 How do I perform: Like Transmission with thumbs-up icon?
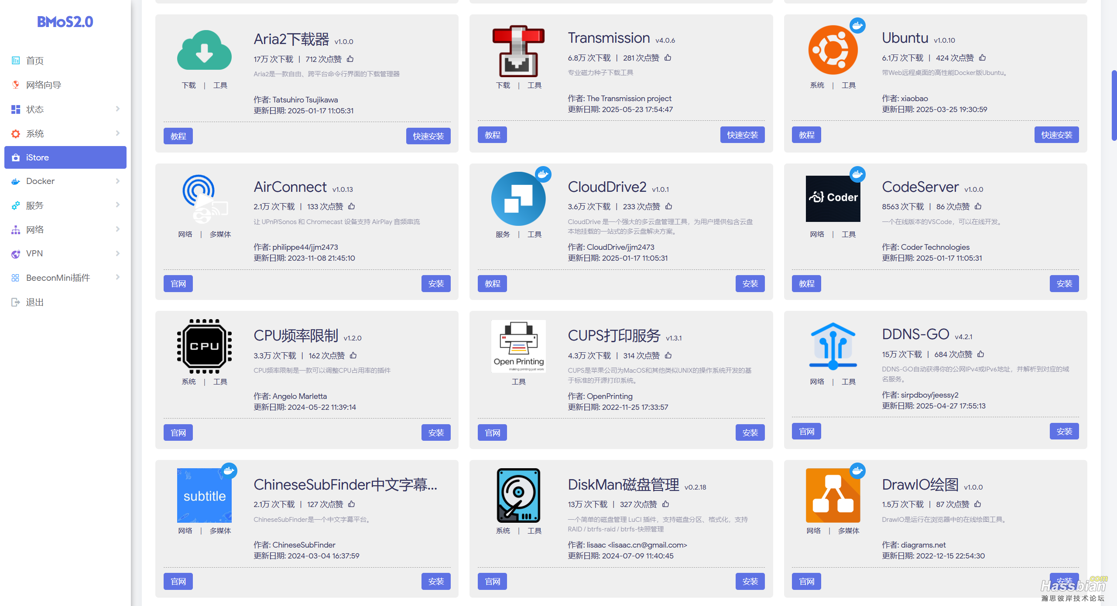pos(668,58)
